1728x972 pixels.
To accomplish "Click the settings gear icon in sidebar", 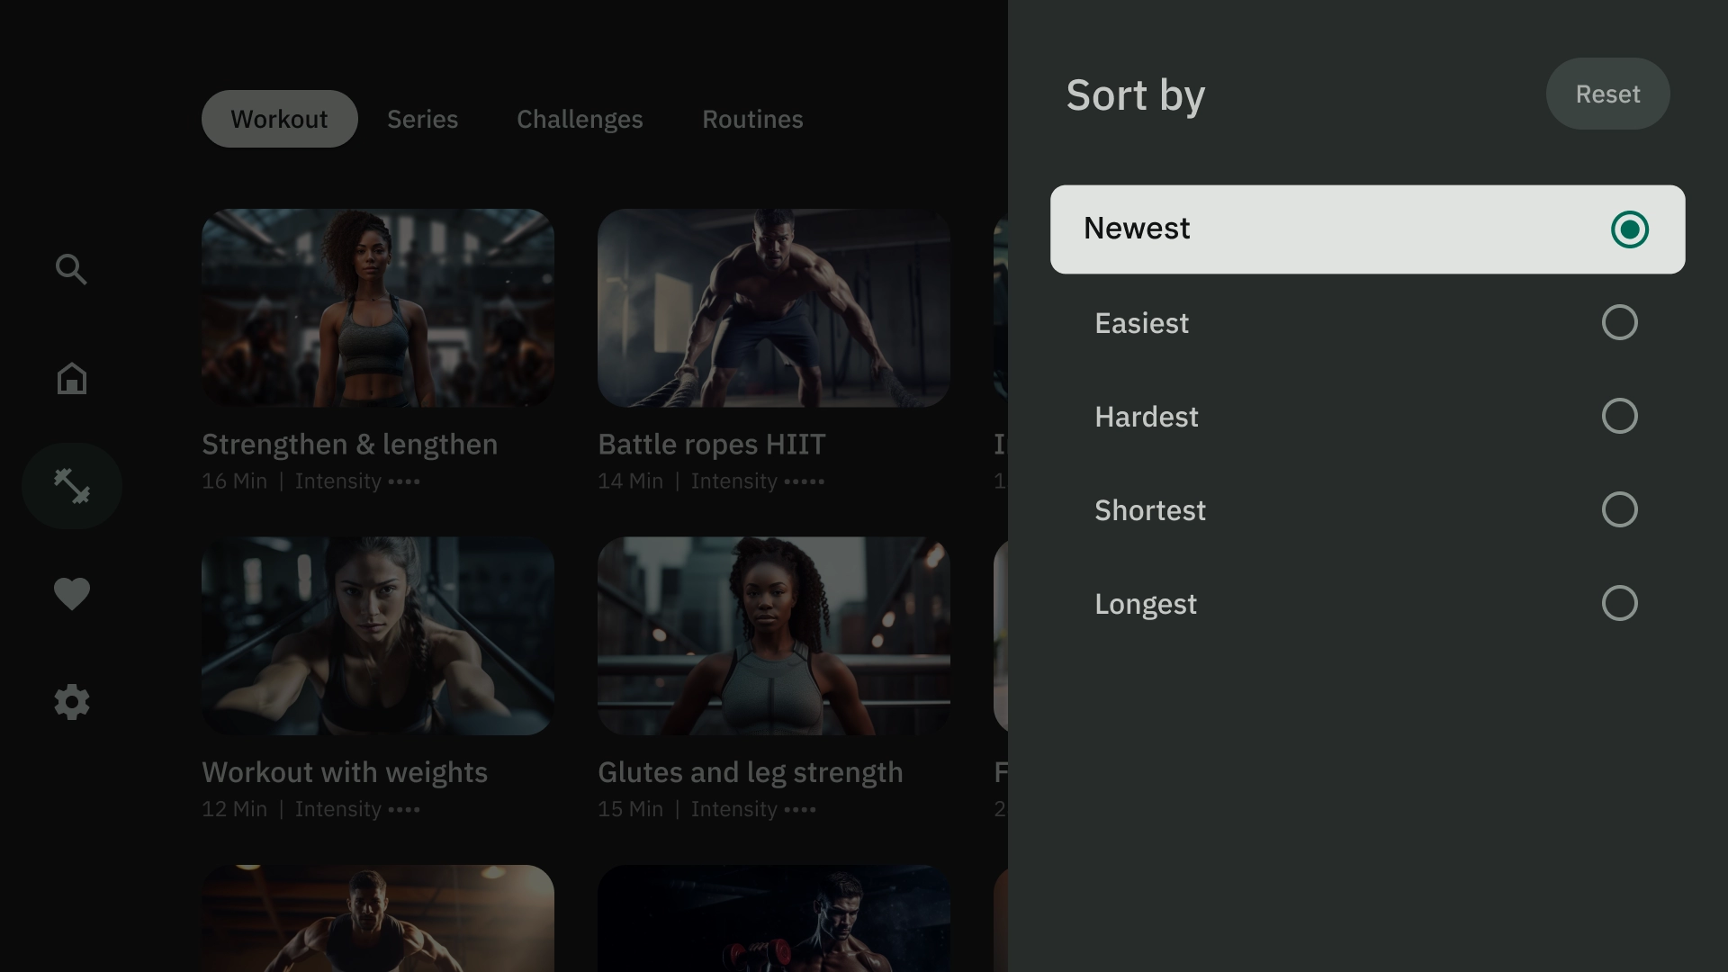I will tap(71, 701).
